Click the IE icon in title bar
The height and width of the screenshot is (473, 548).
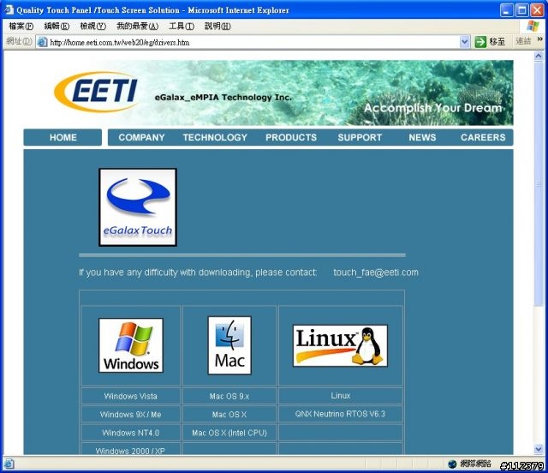[9, 9]
